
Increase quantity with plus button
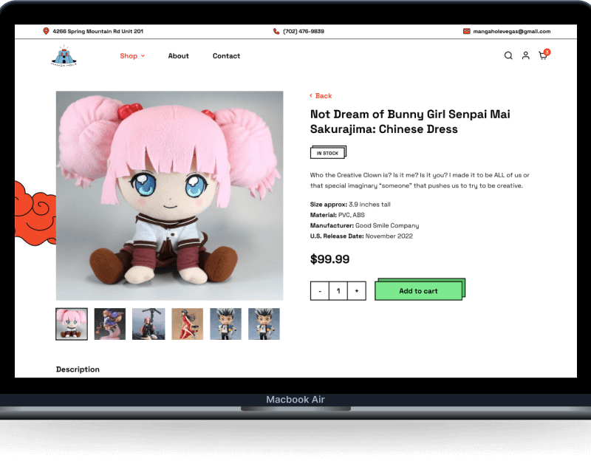click(357, 291)
